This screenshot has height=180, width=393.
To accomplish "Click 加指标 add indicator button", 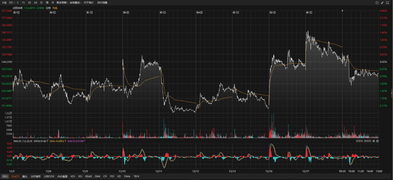I will (360, 140).
